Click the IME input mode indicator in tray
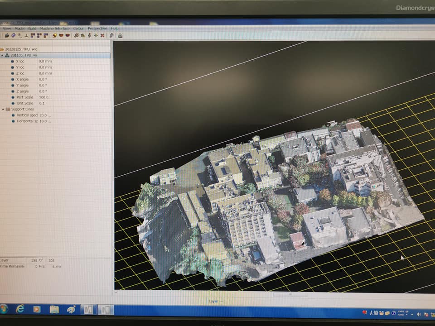The width and height of the screenshot is (435, 326). pos(372,313)
